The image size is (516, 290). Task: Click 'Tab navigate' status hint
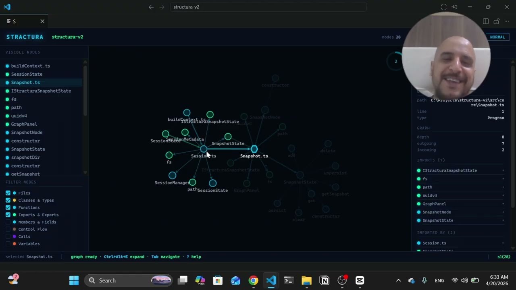(165, 257)
